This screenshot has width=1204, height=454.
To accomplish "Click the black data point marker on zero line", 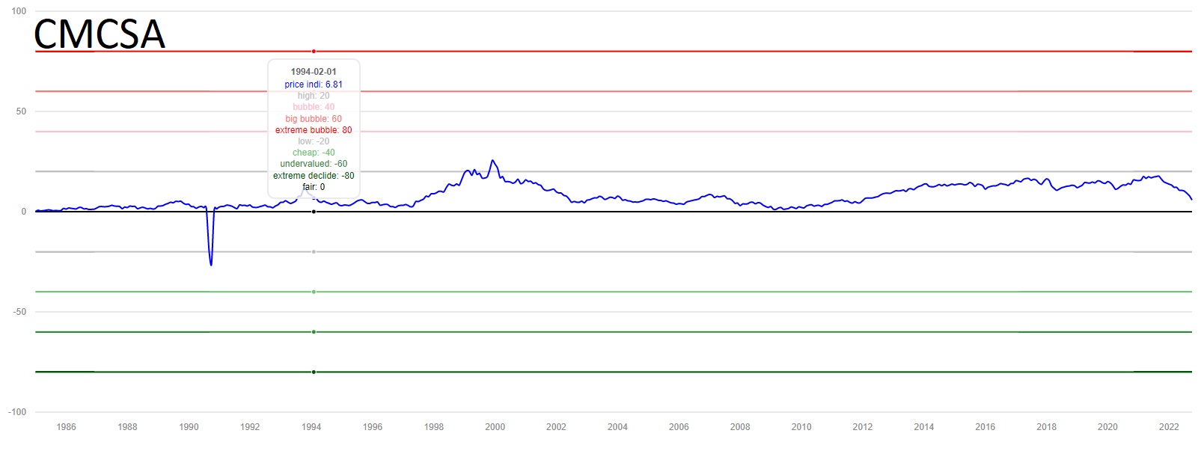I will click(x=314, y=212).
